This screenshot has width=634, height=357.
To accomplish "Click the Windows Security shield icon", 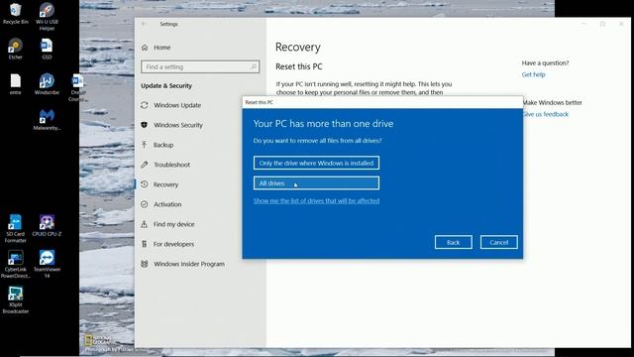I will coord(145,125).
